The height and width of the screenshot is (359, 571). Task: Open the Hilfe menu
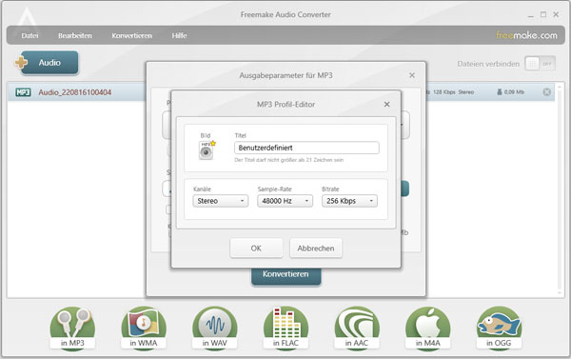(179, 35)
